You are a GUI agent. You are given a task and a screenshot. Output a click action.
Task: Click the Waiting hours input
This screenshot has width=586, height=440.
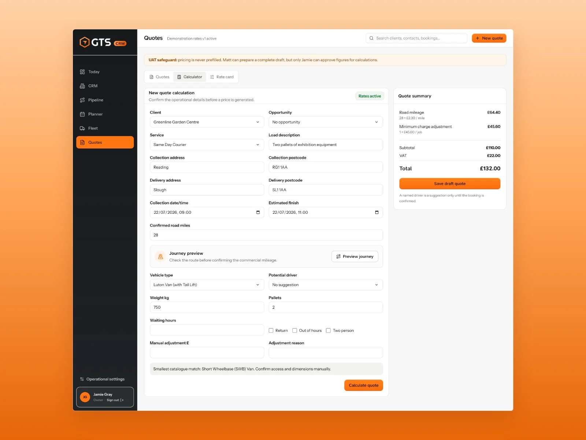click(x=207, y=330)
